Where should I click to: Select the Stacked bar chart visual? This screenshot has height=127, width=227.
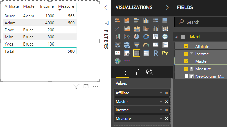118,20
